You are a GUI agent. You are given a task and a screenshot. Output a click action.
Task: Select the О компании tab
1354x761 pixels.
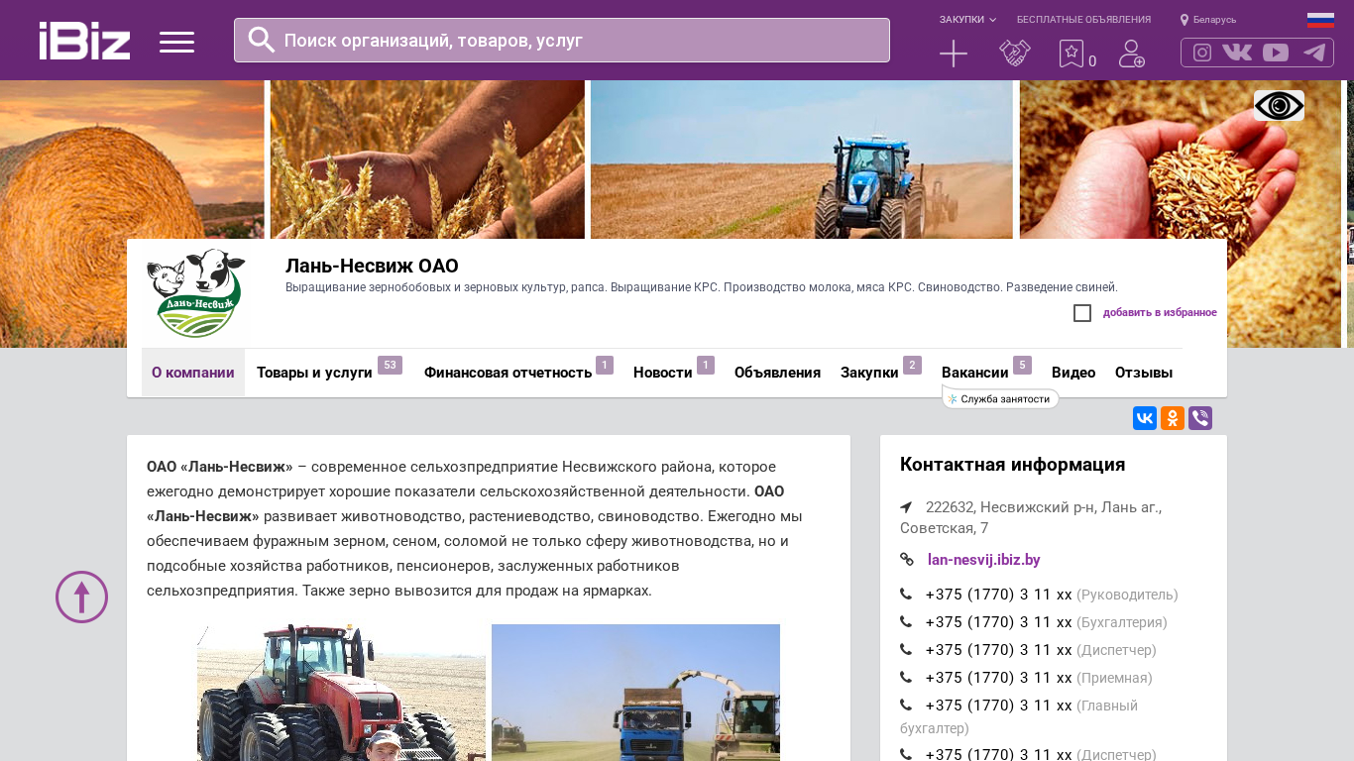click(x=193, y=373)
